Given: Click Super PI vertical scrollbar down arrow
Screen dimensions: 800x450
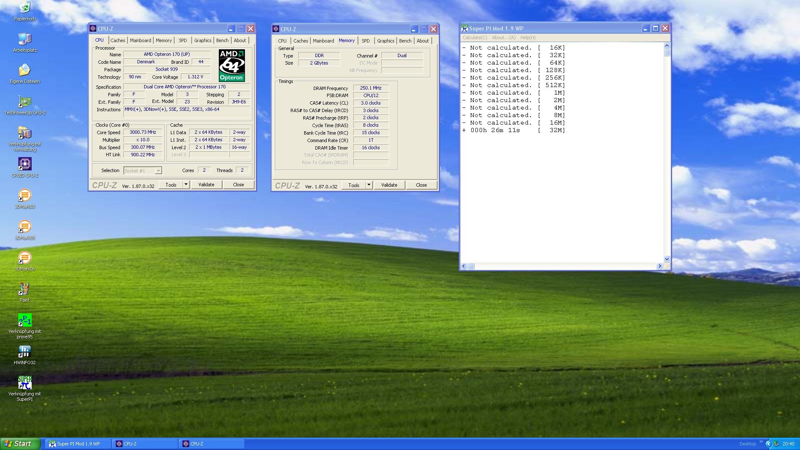Looking at the screenshot, I should click(x=667, y=259).
